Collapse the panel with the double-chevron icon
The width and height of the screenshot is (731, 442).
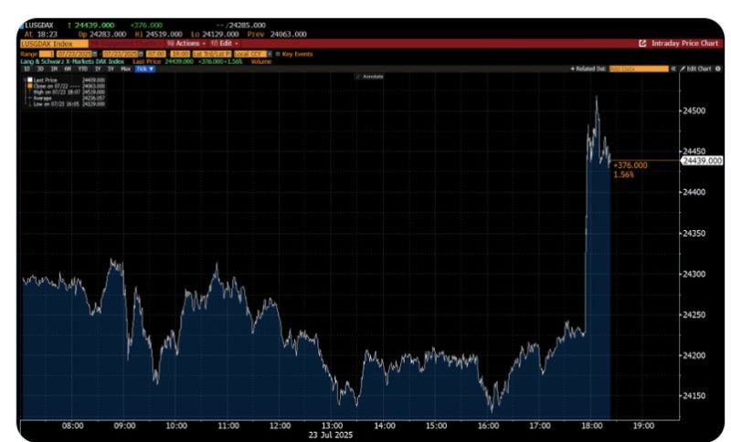(x=673, y=68)
